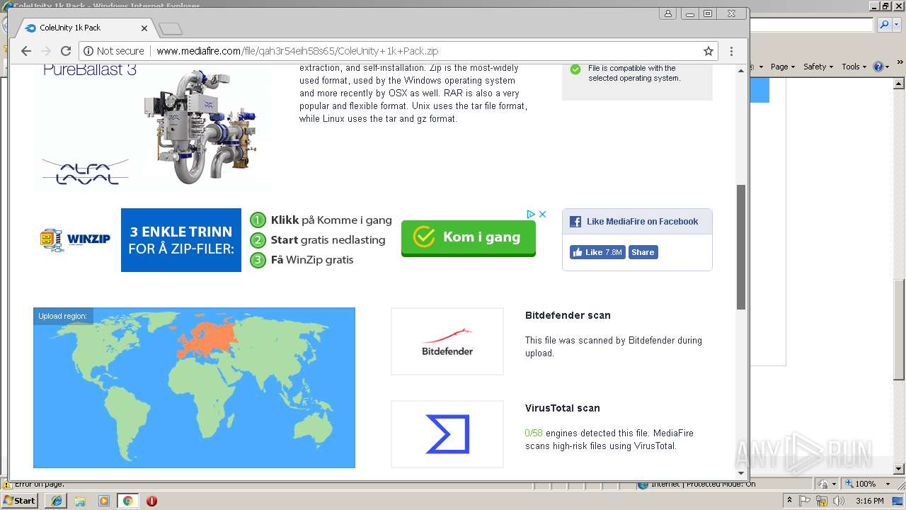Click red stop icon on taskbar

(x=151, y=501)
